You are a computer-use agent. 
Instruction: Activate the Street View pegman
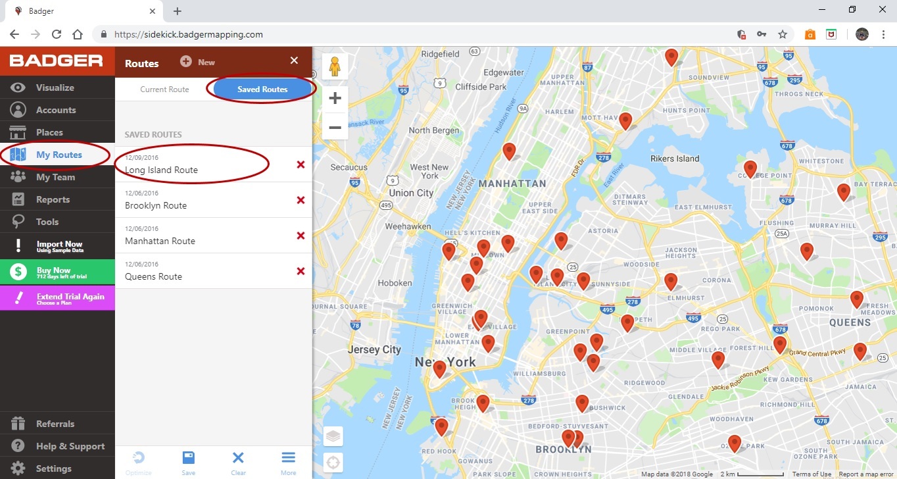tap(335, 67)
